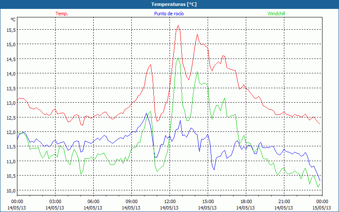Click the 03:00 time axis label

(x=55, y=202)
